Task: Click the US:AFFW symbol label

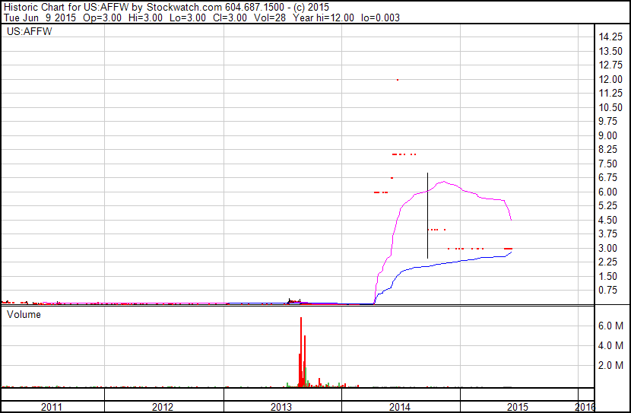Action: point(30,31)
